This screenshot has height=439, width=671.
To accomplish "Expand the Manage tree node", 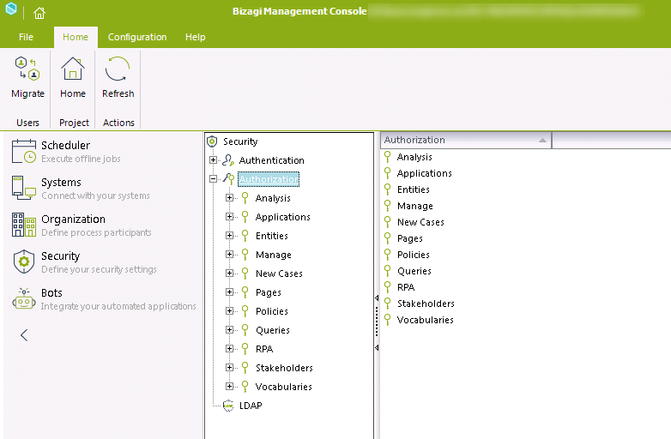I will point(229,255).
